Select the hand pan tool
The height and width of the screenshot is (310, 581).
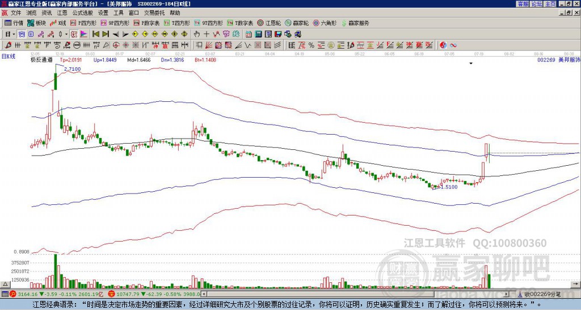click(196, 35)
